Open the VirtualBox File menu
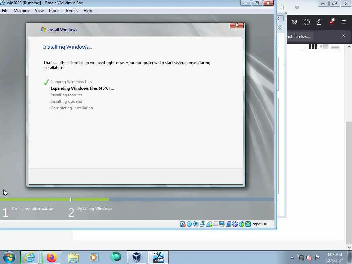 coord(5,11)
